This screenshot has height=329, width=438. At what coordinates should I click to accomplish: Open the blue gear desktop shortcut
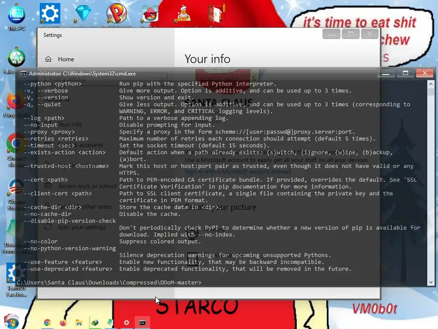pos(50,13)
